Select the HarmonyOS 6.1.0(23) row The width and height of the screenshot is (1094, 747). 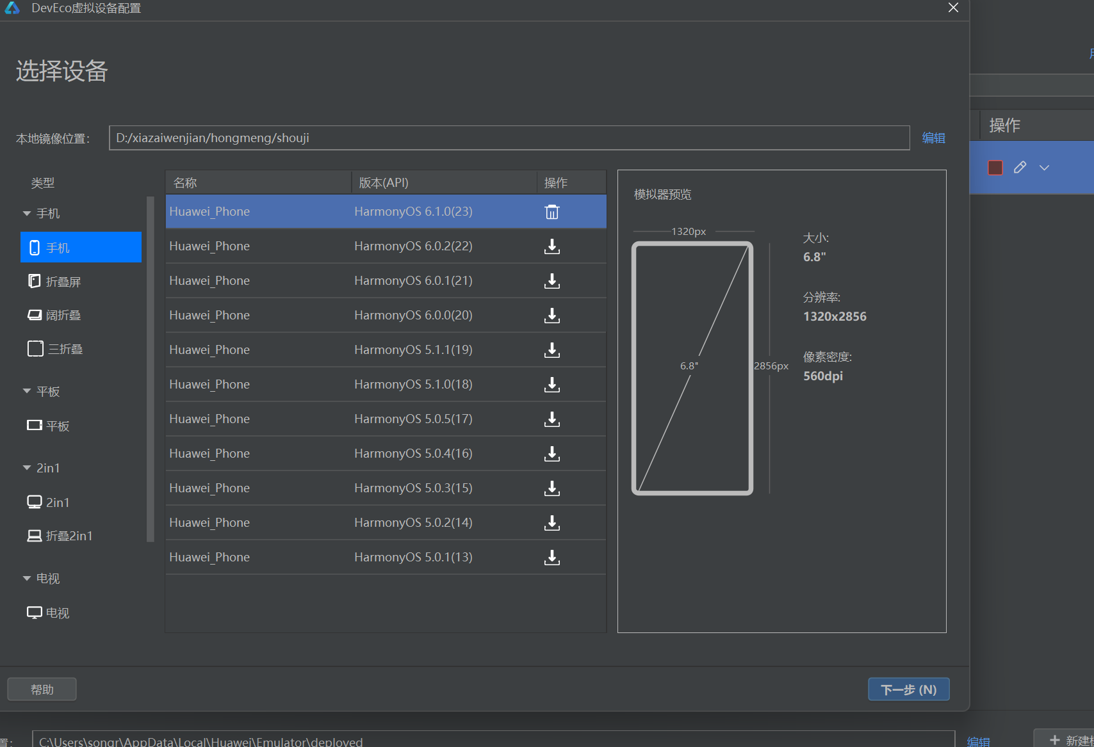click(386, 212)
